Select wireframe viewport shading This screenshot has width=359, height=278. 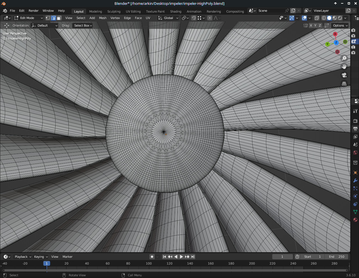(x=324, y=18)
